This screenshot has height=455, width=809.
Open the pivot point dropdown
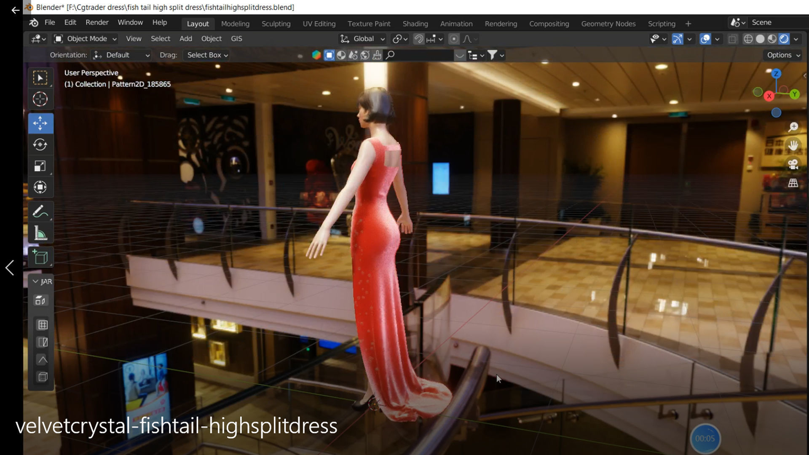coord(400,39)
